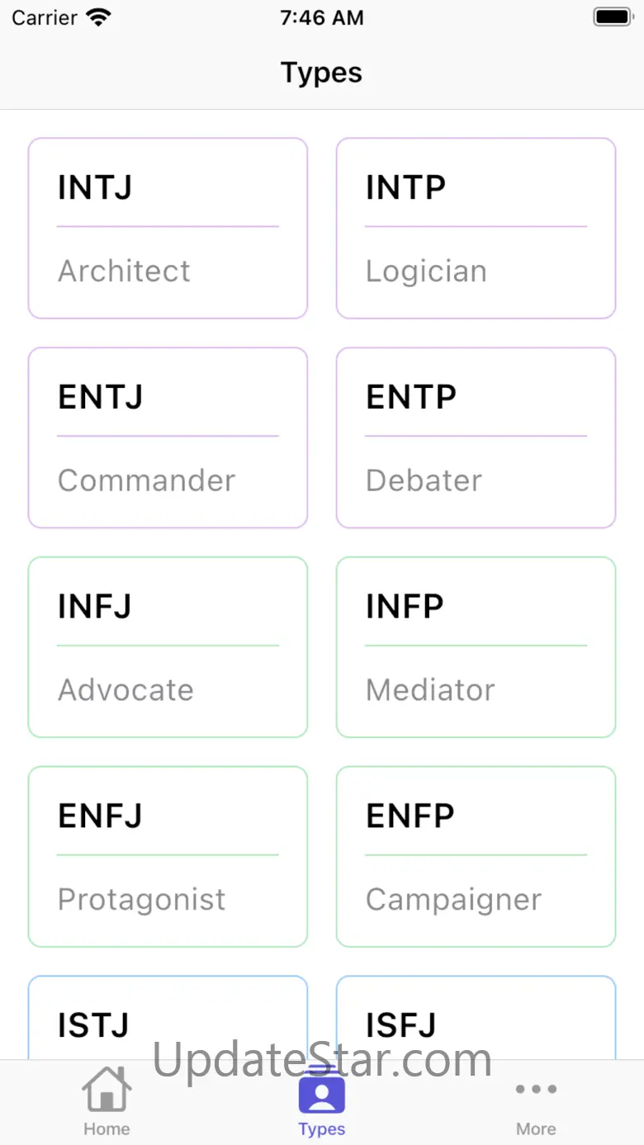Choose the ENTP Debater card

[x=476, y=438]
